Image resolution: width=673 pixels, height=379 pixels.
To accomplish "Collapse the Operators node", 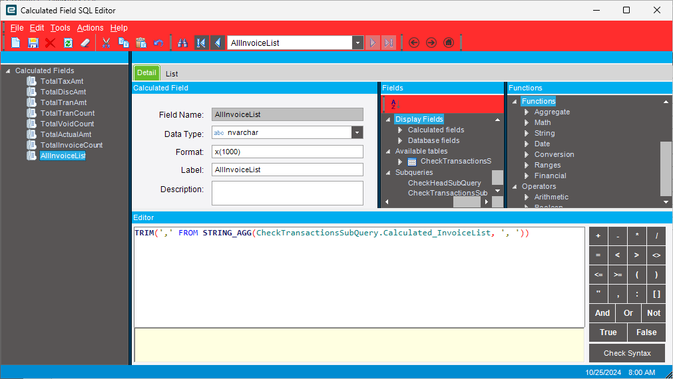I will tap(515, 187).
